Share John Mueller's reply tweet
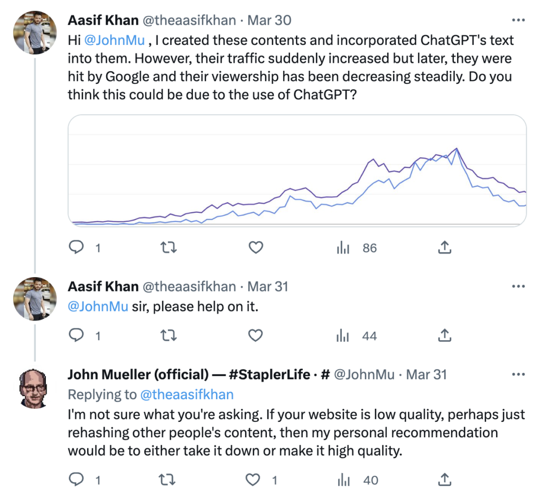 pyautogui.click(x=445, y=479)
